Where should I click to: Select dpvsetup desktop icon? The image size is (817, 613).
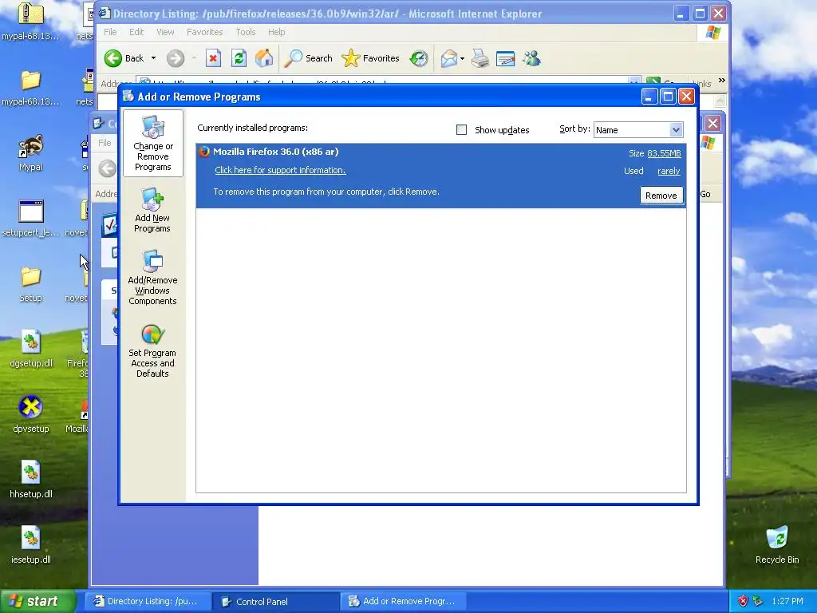[x=31, y=414]
